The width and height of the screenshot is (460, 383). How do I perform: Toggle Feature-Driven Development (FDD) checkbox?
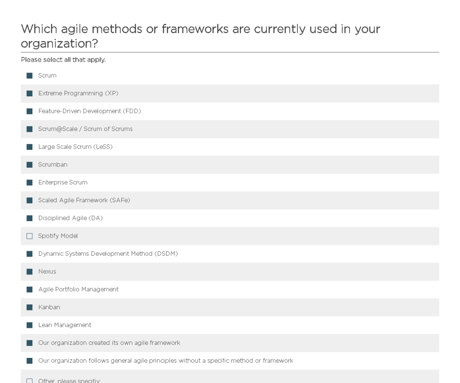coord(29,111)
